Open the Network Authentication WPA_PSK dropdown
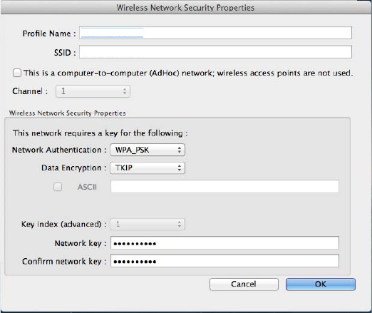Viewport: 372px width, 313px height. pos(148,150)
